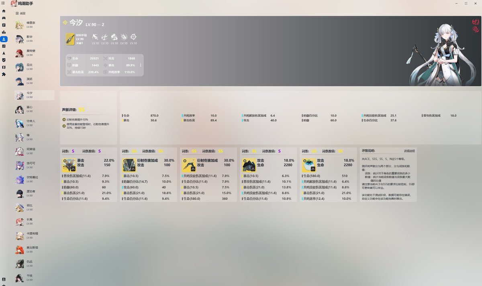Screen dimensions: 482x286
Task: Select character 长离 in the list
Action: point(34,221)
